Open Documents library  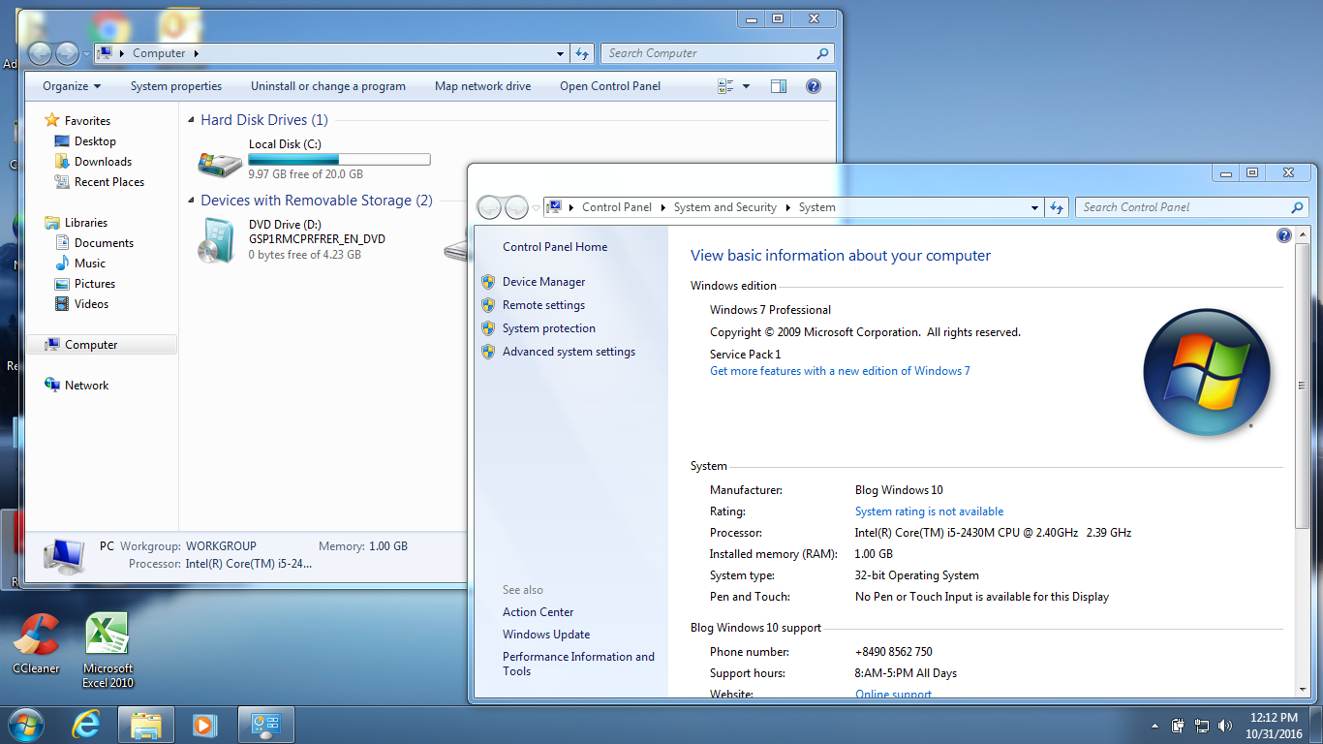[x=104, y=243]
